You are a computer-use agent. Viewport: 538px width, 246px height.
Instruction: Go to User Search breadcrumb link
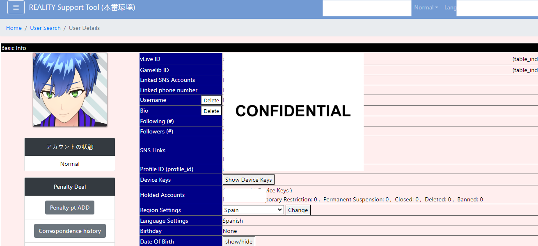tap(45, 28)
